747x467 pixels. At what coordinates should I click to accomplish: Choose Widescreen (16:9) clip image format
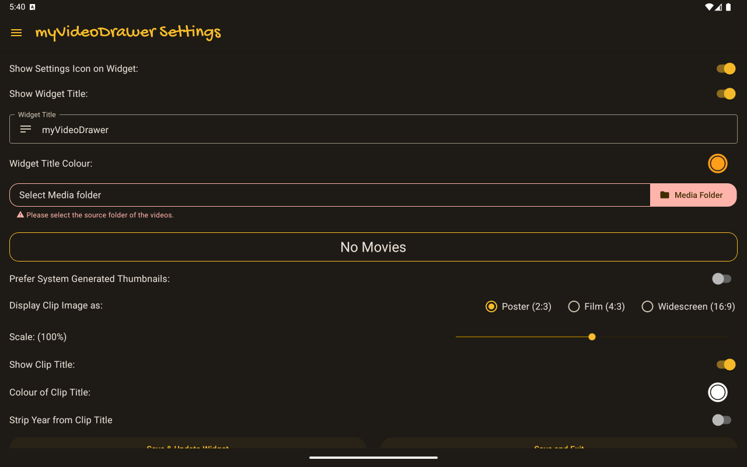coord(647,306)
